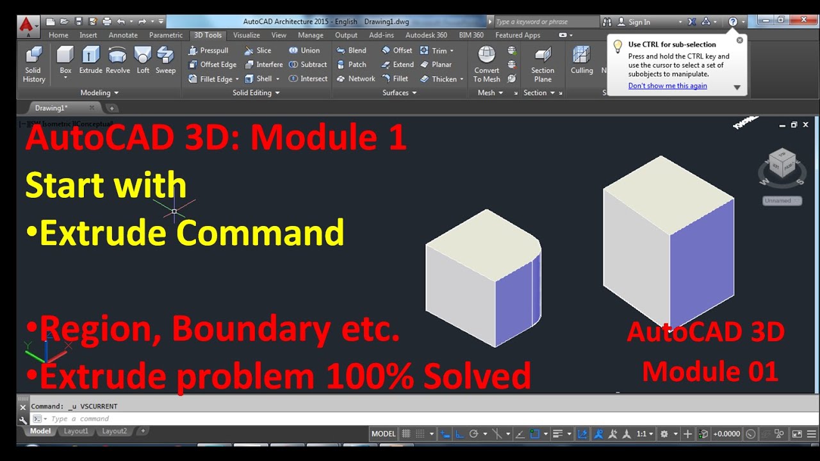Choose the Subtract boolean tool
This screenshot has width=820, height=461.
click(307, 64)
